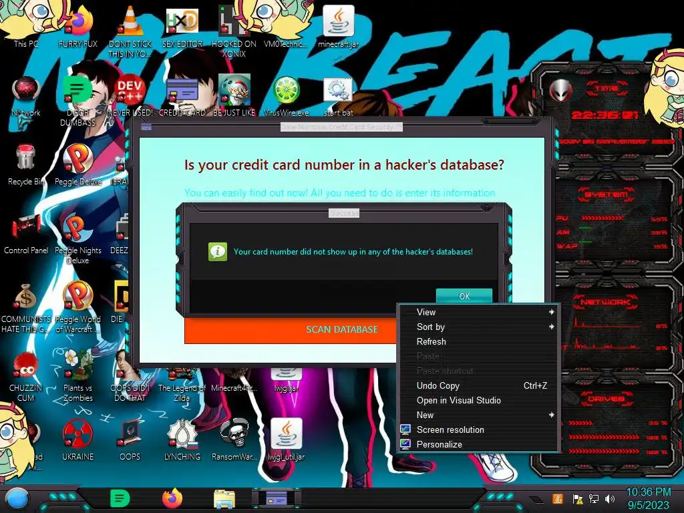This screenshot has height=513, width=684.
Task: Open the Start orb button
Action: [17, 499]
